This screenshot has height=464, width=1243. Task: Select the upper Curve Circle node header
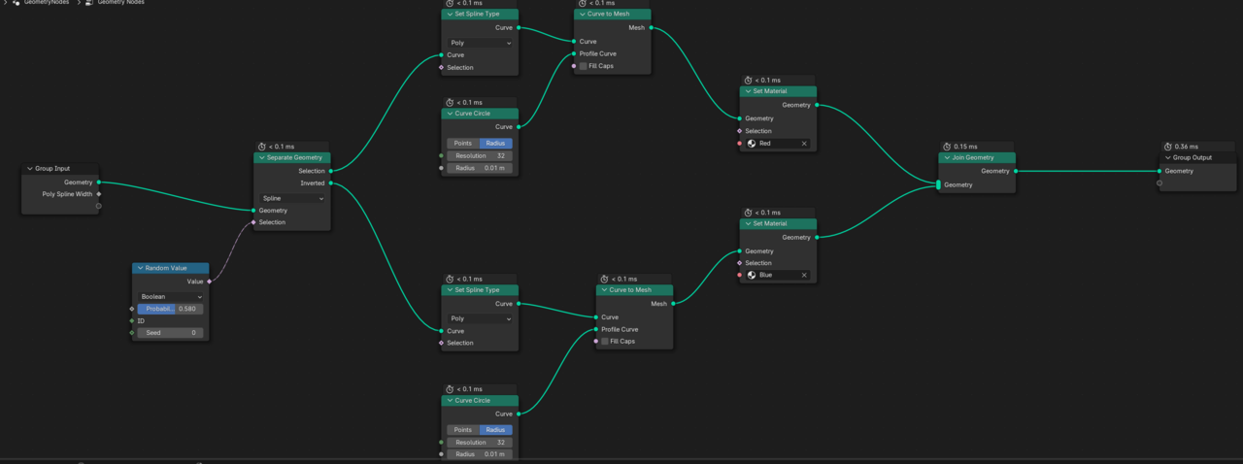click(x=480, y=114)
